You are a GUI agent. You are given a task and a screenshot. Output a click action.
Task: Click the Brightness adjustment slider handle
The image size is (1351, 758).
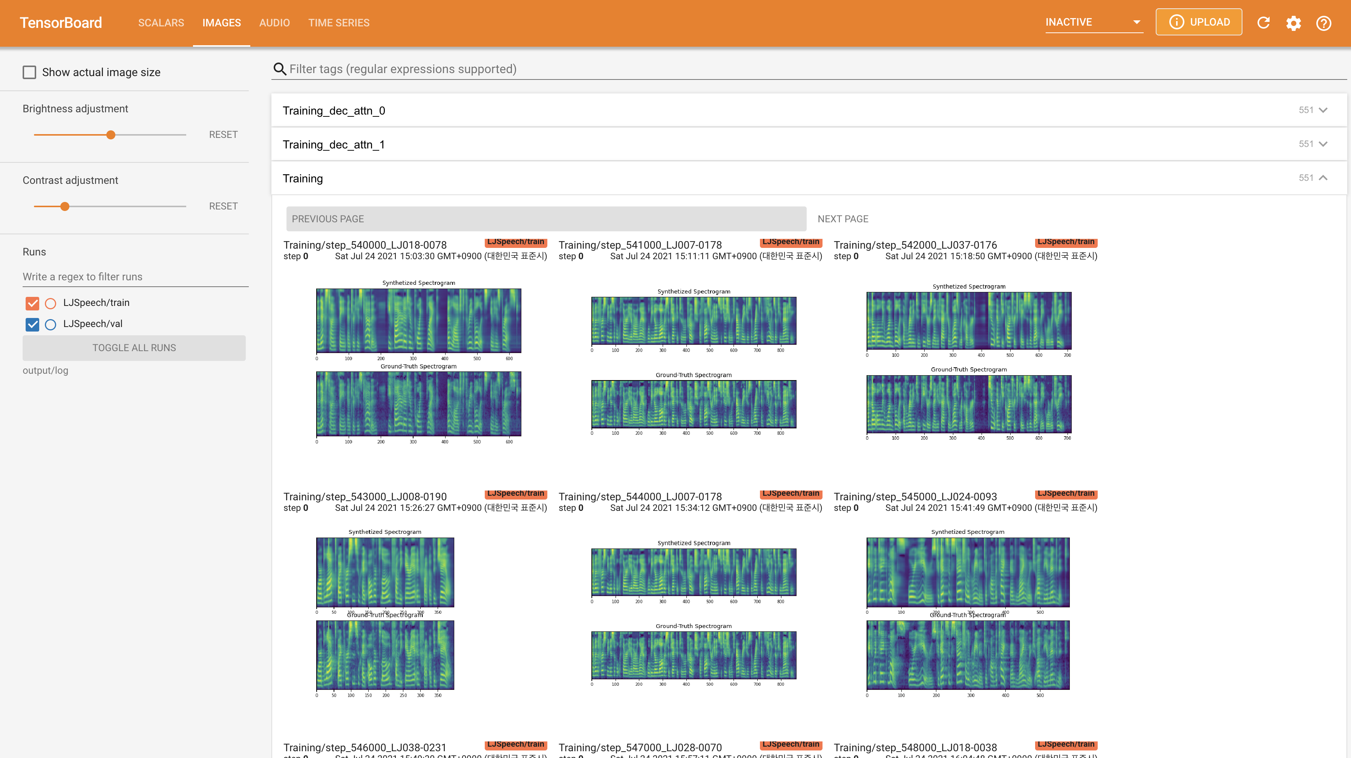[111, 135]
